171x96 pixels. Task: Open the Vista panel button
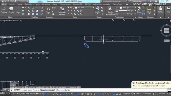click(168, 10)
